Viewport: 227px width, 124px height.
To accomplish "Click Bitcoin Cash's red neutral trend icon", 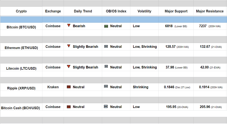I will [x=69, y=107].
